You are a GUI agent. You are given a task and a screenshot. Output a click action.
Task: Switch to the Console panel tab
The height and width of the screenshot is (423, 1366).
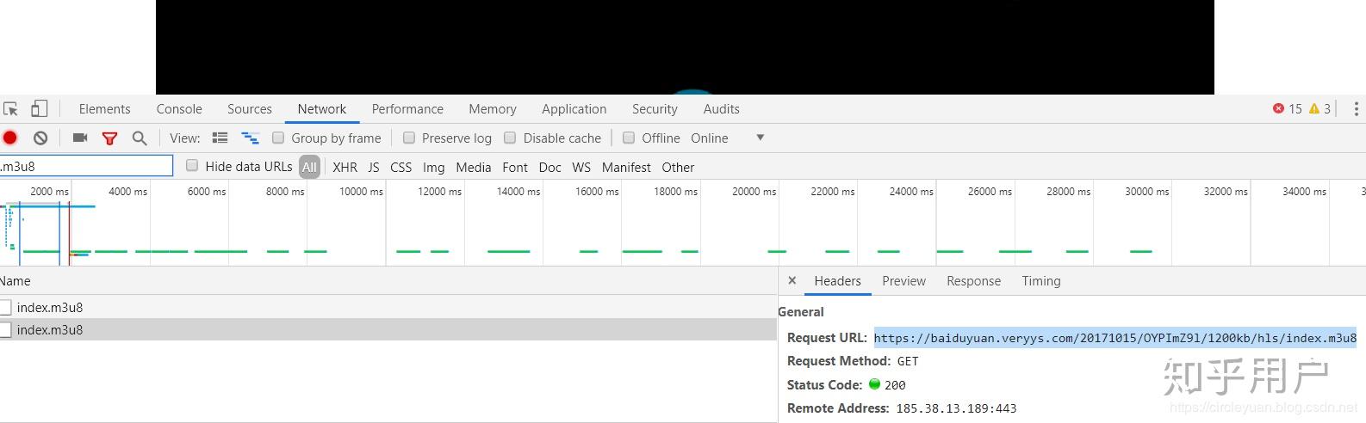click(179, 109)
